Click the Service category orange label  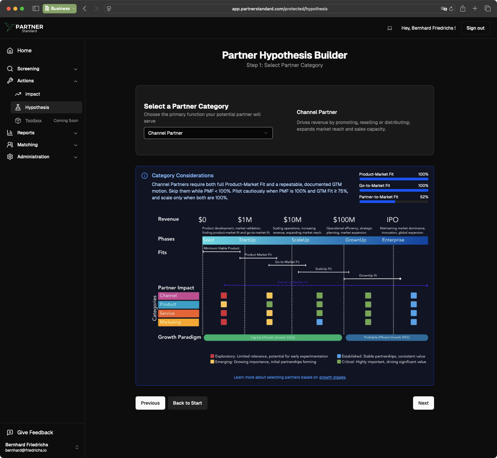pyautogui.click(x=179, y=313)
